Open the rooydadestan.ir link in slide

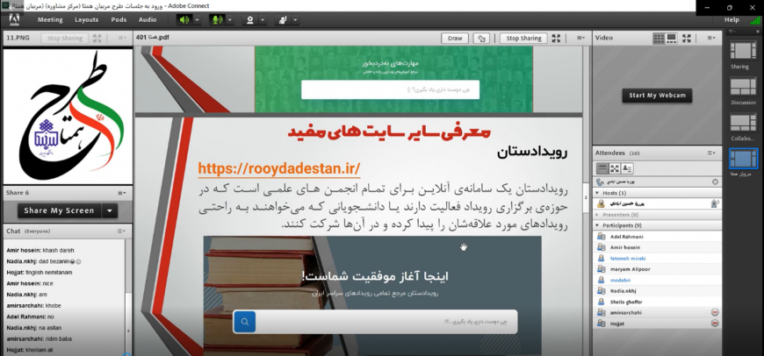279,168
